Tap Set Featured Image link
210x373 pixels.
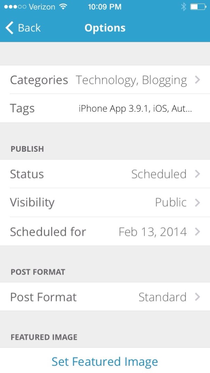[x=105, y=362]
